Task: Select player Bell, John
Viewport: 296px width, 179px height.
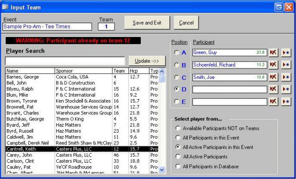Action: coord(82,83)
